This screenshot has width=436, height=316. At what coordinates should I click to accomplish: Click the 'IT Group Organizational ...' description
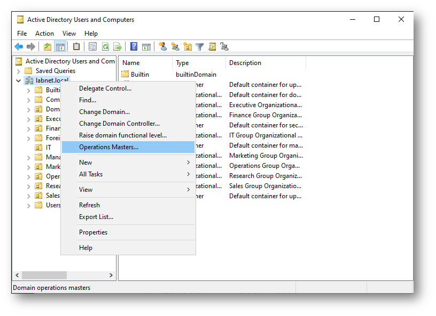[x=266, y=135]
